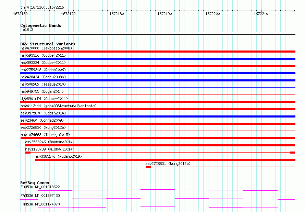Click the red bar of nsv470000 variant
Viewport: 305px width, 212px height.
coord(158,52)
